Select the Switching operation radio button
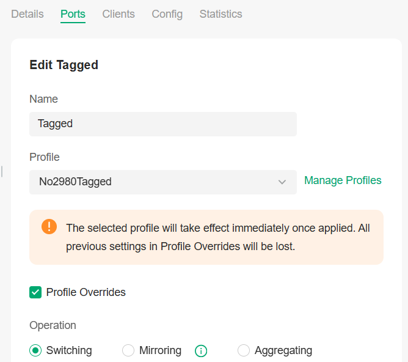This screenshot has height=362, width=408. click(x=35, y=350)
